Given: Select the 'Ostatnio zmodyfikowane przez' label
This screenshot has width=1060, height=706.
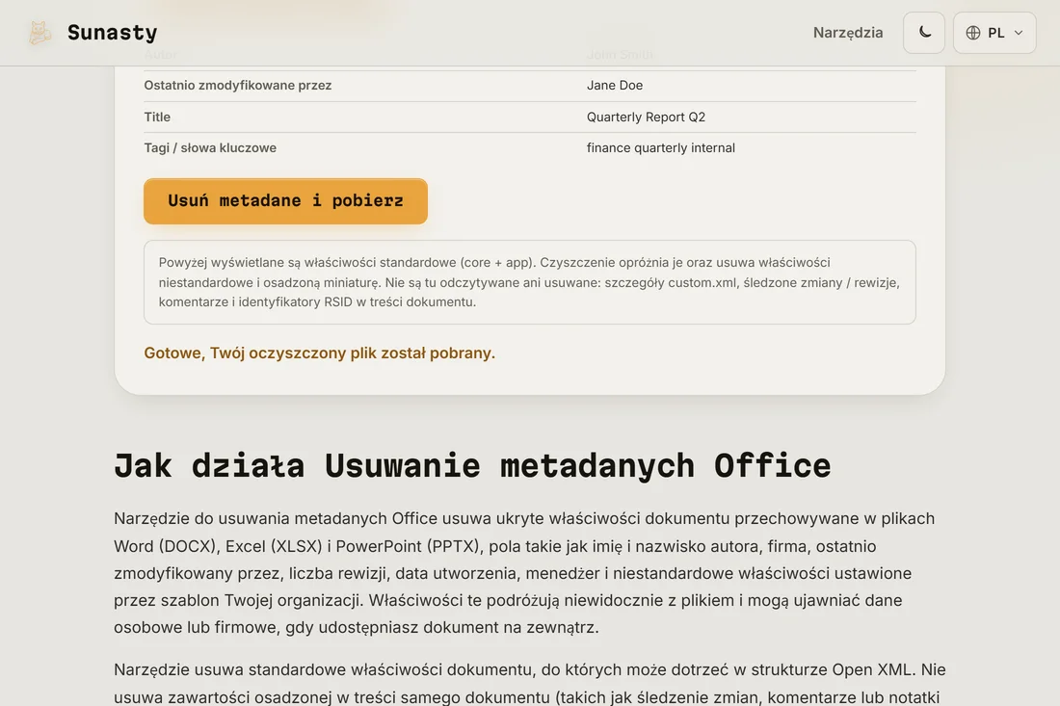Looking at the screenshot, I should pyautogui.click(x=237, y=85).
